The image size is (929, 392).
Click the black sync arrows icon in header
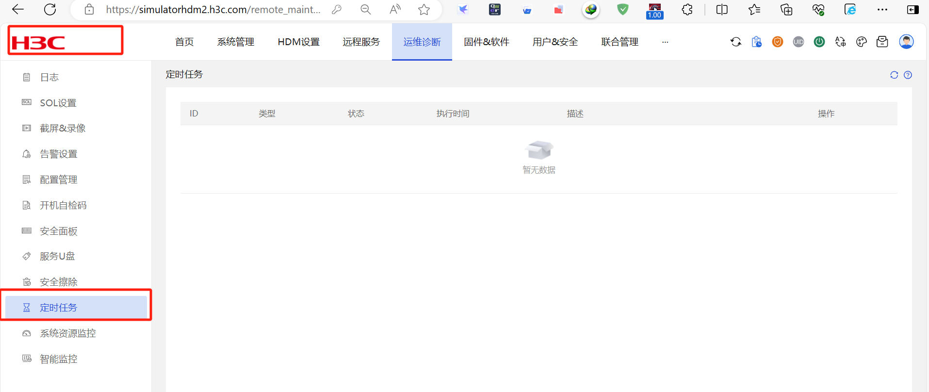pyautogui.click(x=736, y=42)
